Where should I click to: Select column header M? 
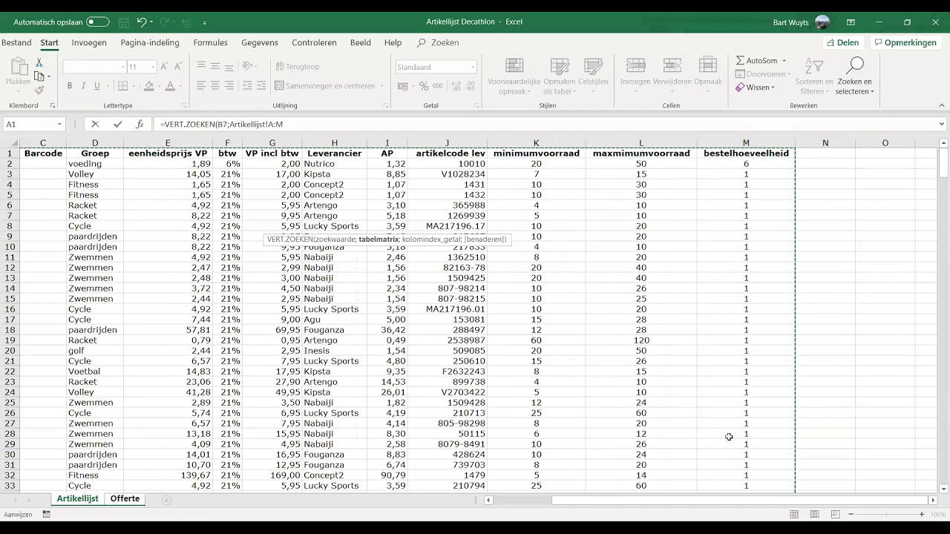tap(746, 143)
